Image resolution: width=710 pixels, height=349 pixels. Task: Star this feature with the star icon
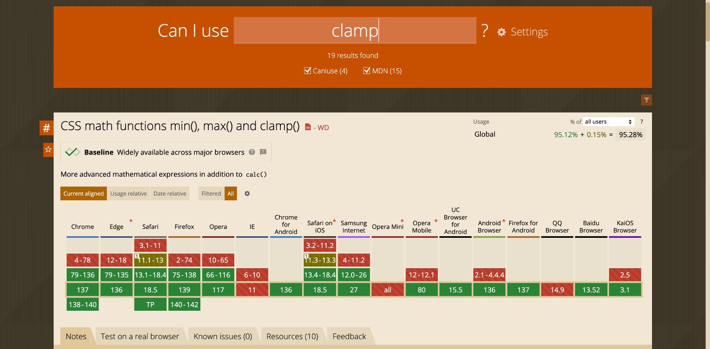48,149
